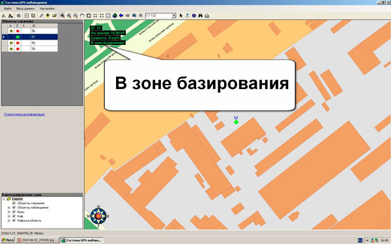Toggle the first layer under Layers

point(14,203)
